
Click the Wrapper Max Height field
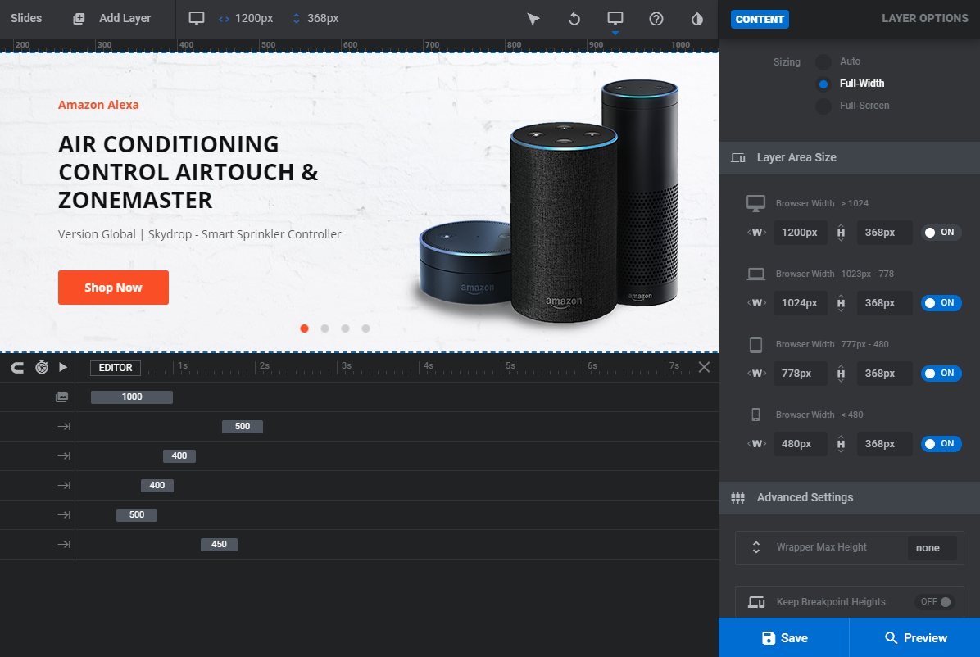932,548
